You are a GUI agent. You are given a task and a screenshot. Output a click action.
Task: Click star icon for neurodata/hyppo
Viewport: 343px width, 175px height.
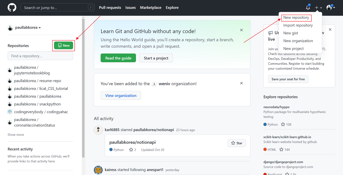coord(283,124)
